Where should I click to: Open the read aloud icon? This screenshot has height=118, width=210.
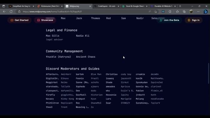150,12
